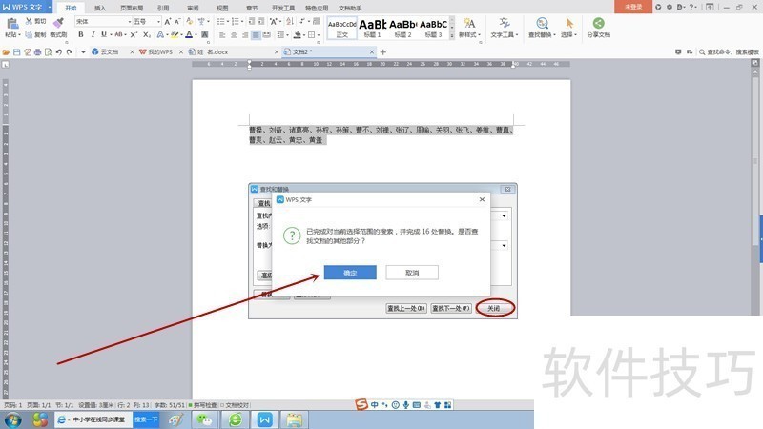Screen dimensions: 763x429
Task: Click the center alignment icon
Action: (x=234, y=35)
